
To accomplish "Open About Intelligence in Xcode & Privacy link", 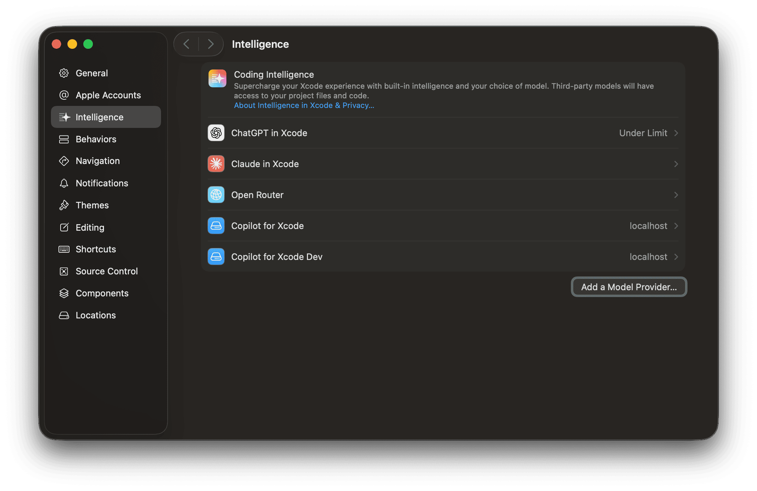I will [x=304, y=105].
